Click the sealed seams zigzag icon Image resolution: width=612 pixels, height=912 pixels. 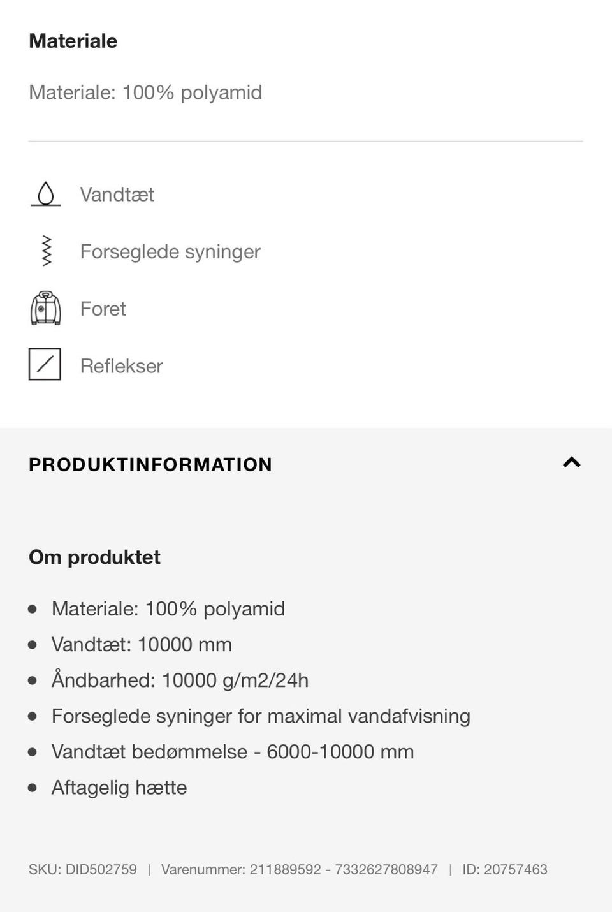45,251
